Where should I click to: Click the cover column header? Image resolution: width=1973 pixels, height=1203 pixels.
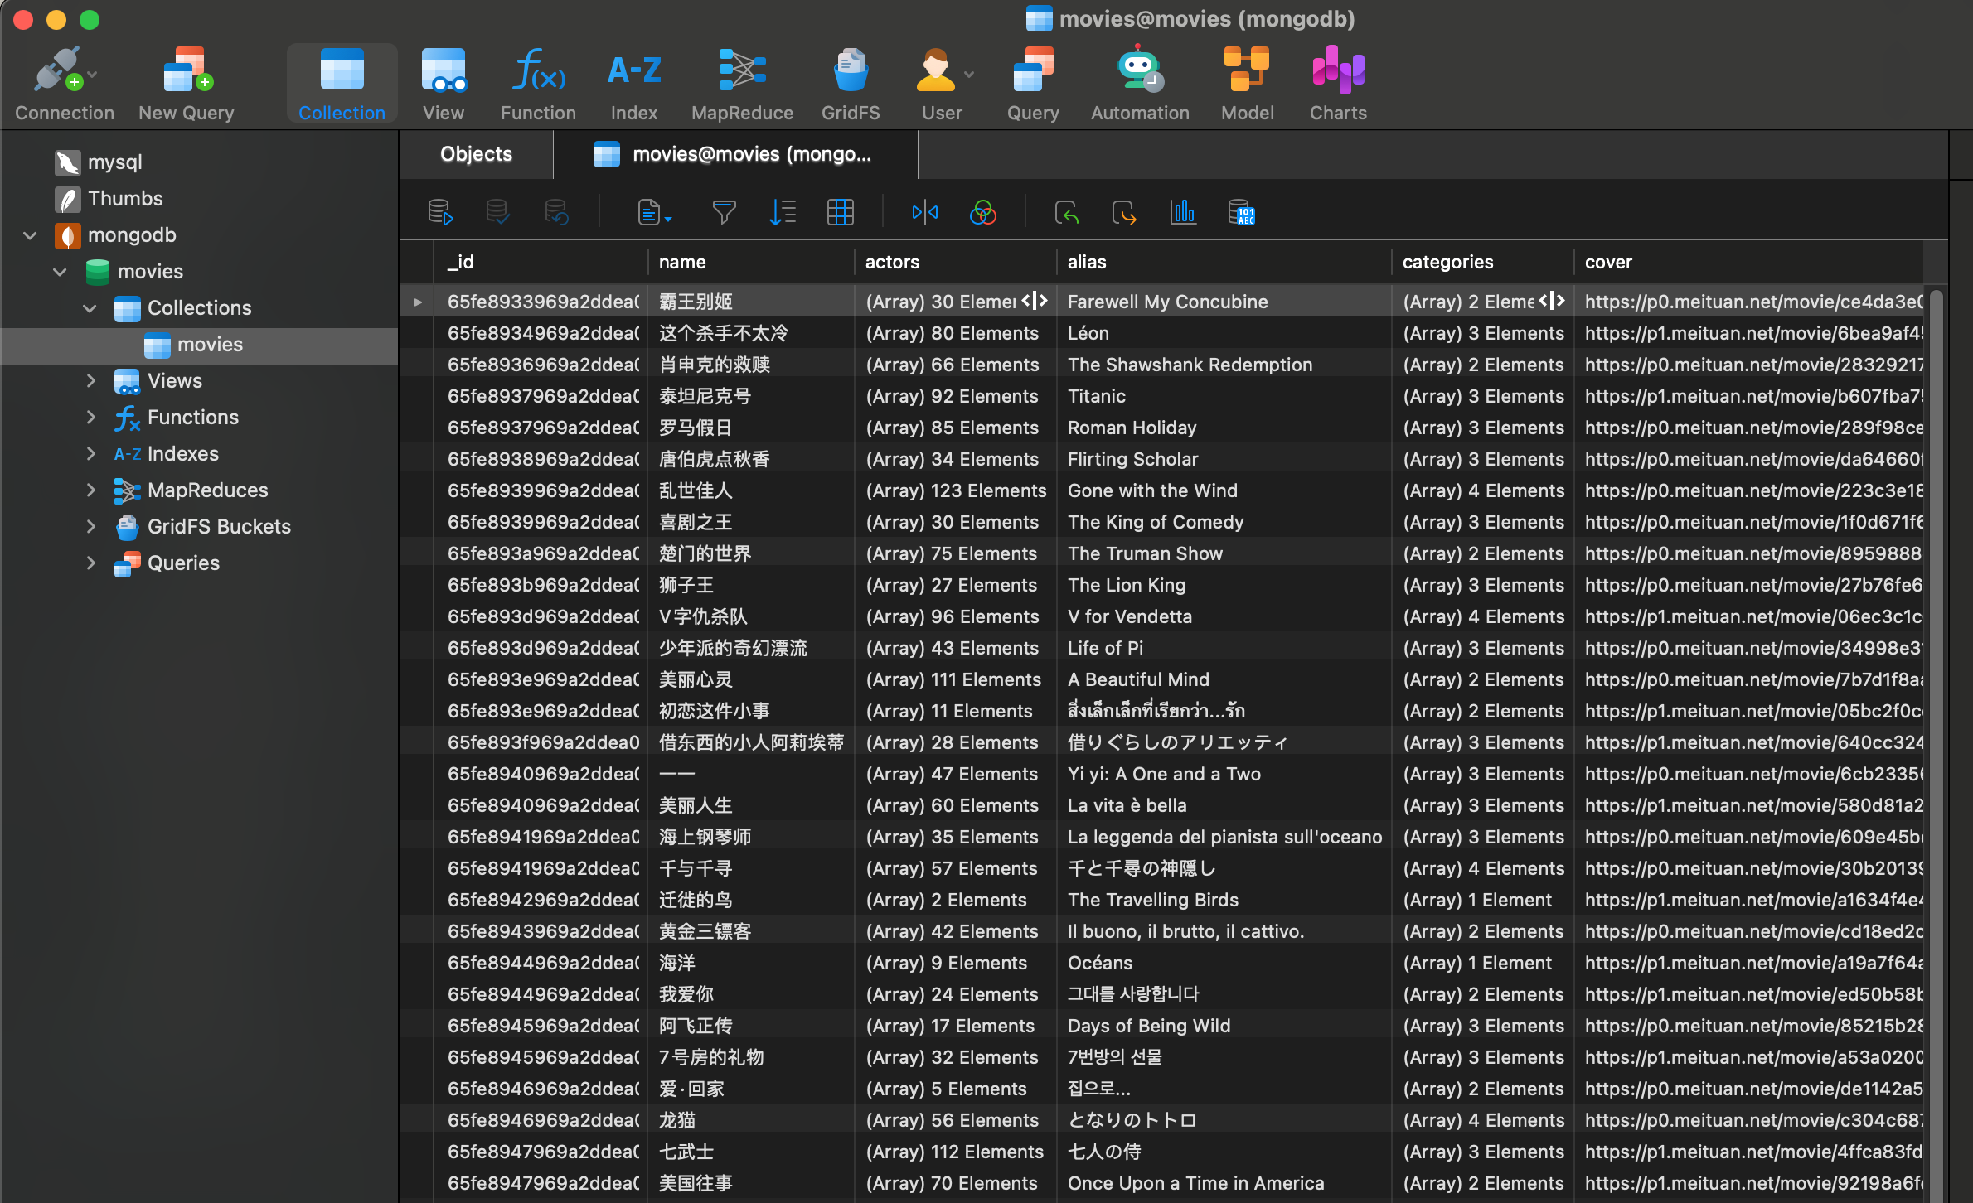(x=1748, y=262)
